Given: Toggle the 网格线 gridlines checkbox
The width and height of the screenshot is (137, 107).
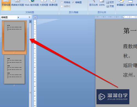Looking at the screenshot, I should click(62, 2).
